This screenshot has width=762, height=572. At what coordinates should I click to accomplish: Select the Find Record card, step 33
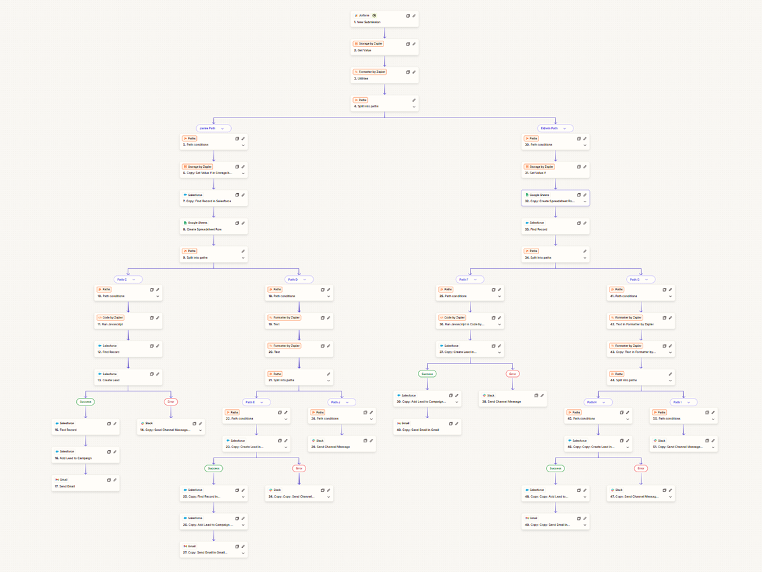coord(555,225)
